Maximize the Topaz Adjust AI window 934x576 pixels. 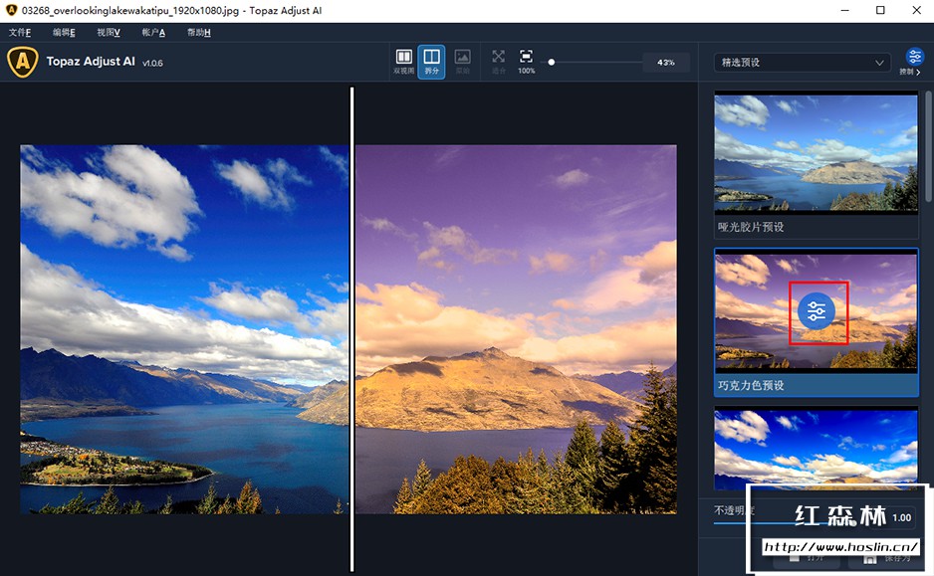880,10
